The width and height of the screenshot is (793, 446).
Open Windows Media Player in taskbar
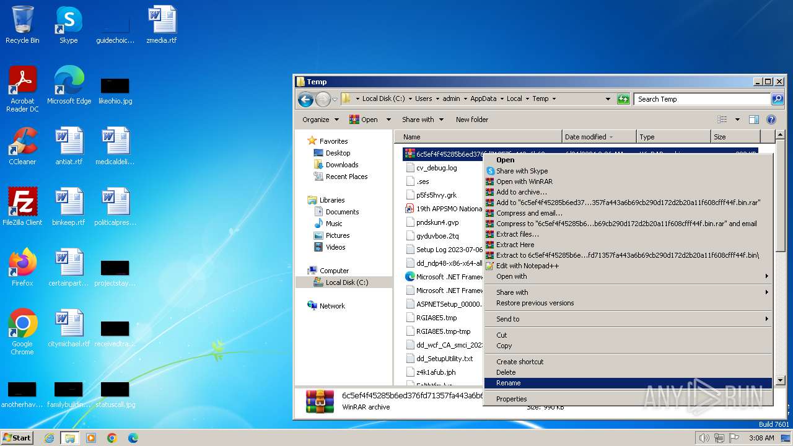click(x=91, y=438)
